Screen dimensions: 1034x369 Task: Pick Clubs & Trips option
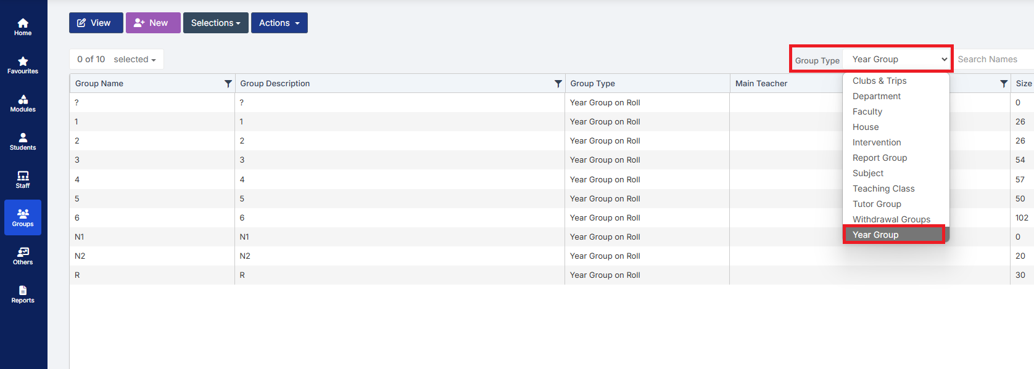[879, 81]
